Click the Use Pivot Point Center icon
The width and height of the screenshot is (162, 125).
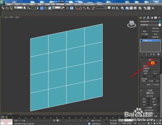(x=63, y=8)
